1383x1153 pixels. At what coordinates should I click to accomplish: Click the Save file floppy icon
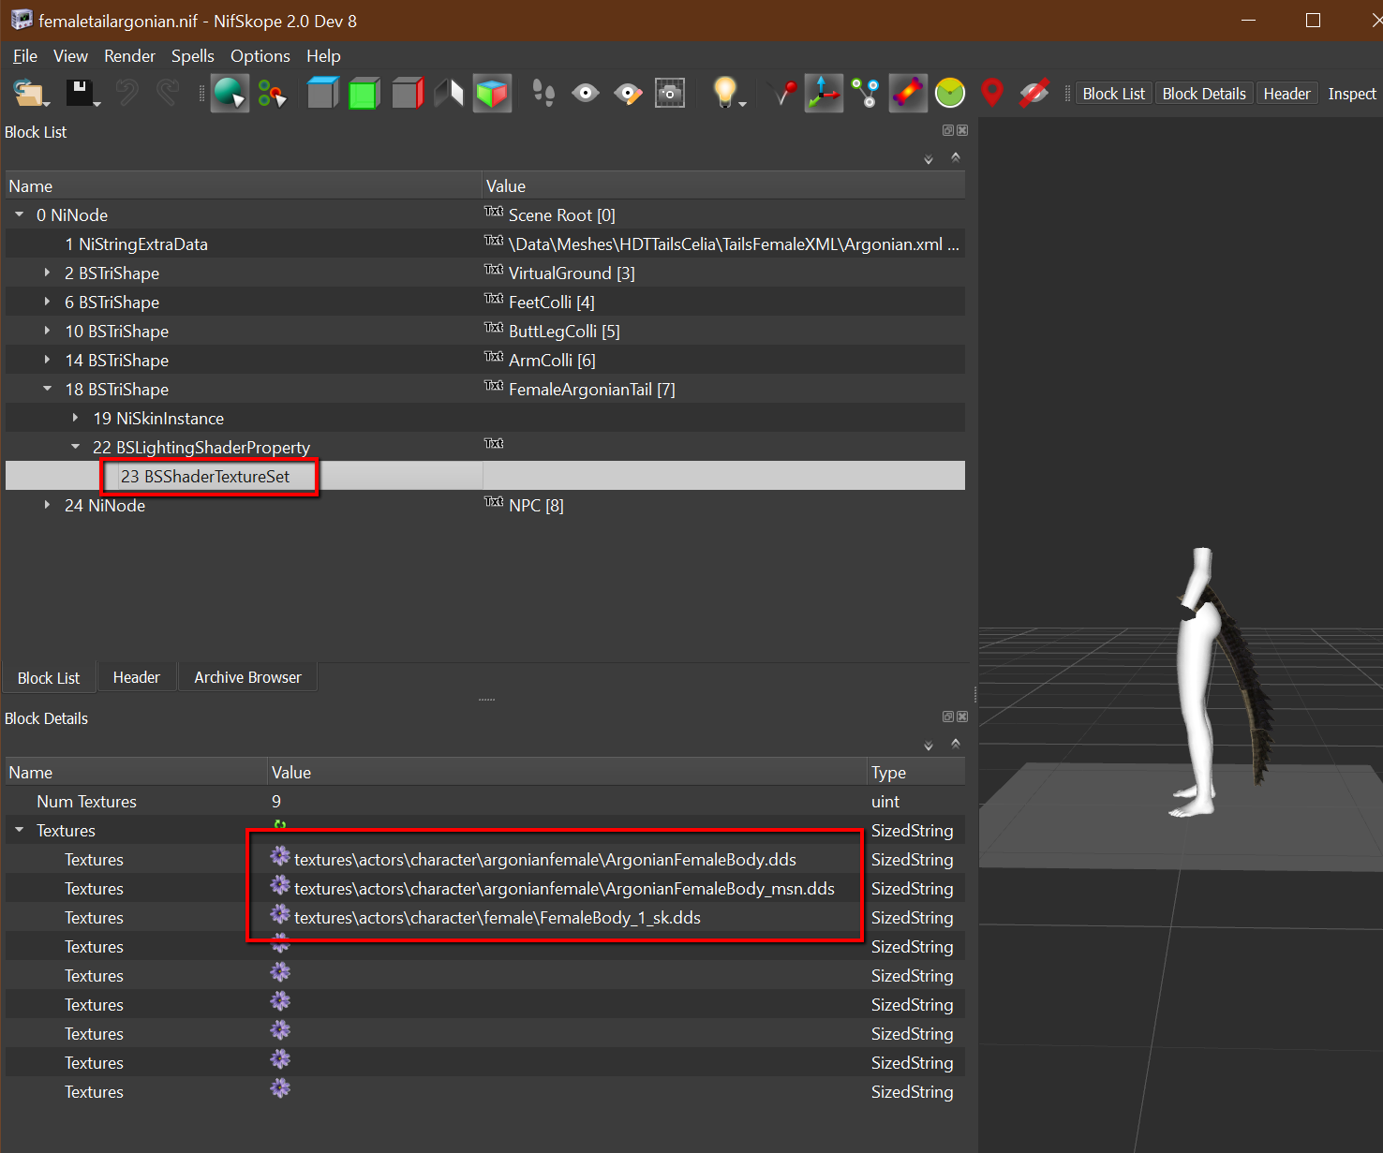(81, 93)
